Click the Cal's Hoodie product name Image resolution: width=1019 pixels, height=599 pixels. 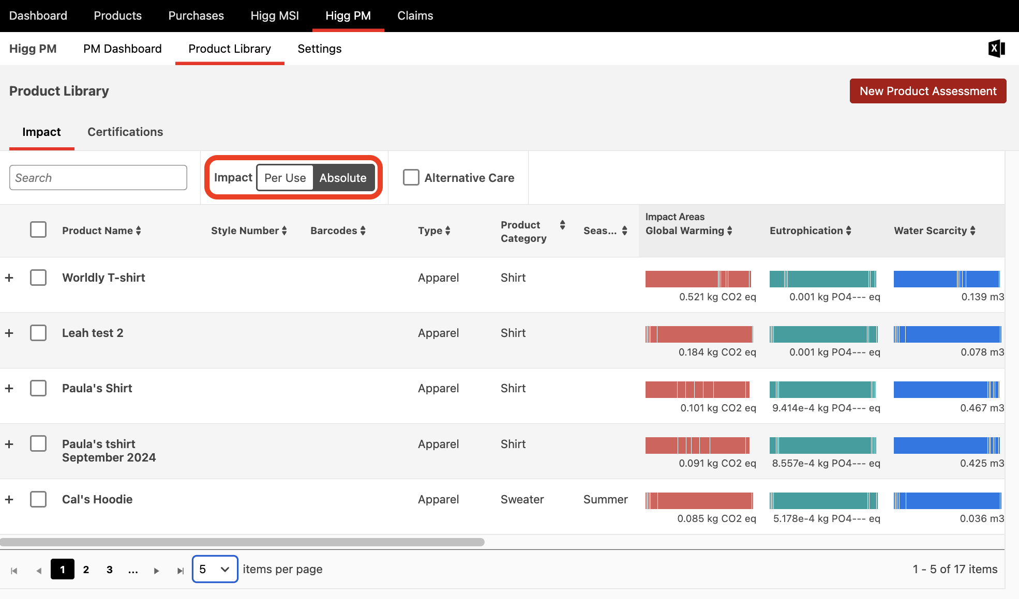97,499
